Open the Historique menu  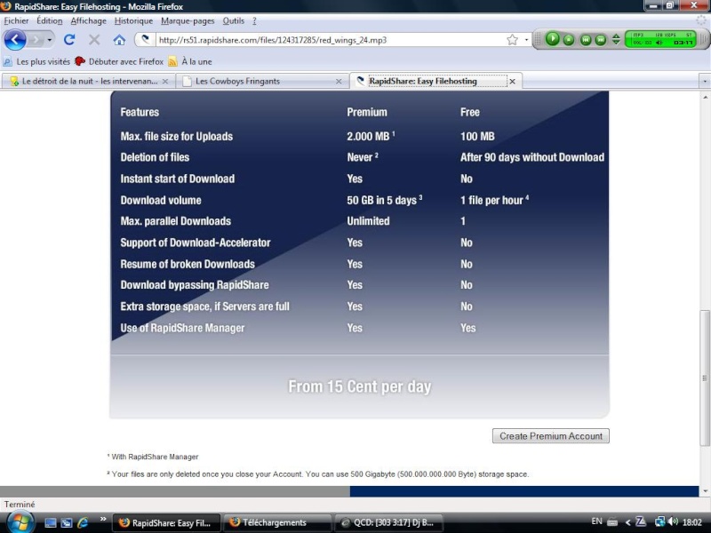pyautogui.click(x=133, y=20)
